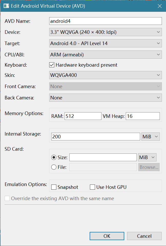Open SD Card MiB unit dropdown
166x246 pixels.
tap(147, 157)
